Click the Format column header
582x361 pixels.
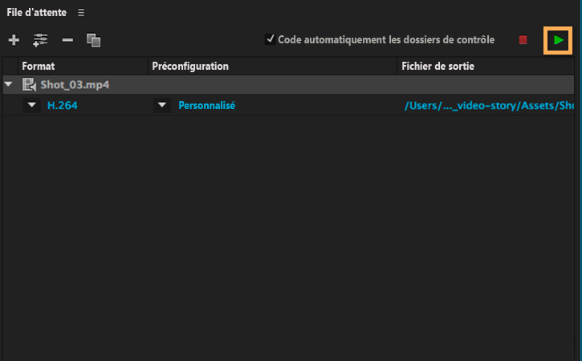[x=39, y=66]
